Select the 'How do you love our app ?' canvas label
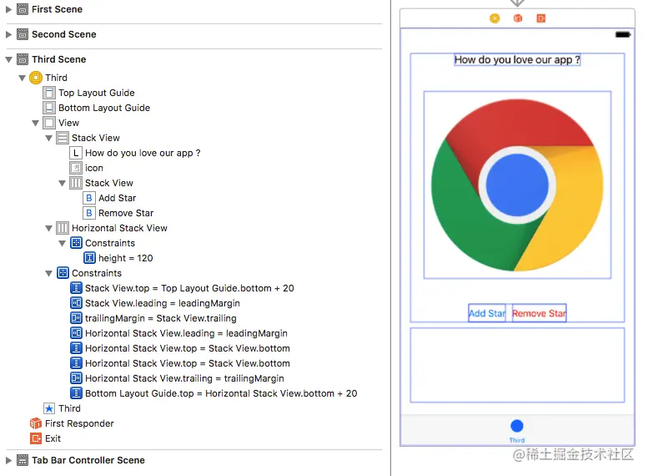648x476 pixels. [x=517, y=60]
